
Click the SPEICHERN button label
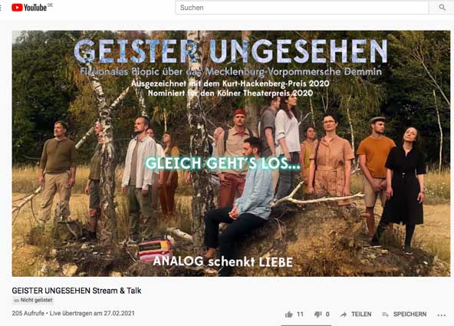tap(410, 314)
